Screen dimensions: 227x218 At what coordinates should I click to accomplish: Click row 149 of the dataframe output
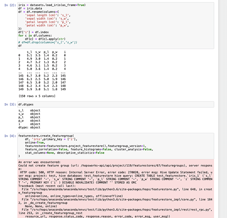[42, 89]
